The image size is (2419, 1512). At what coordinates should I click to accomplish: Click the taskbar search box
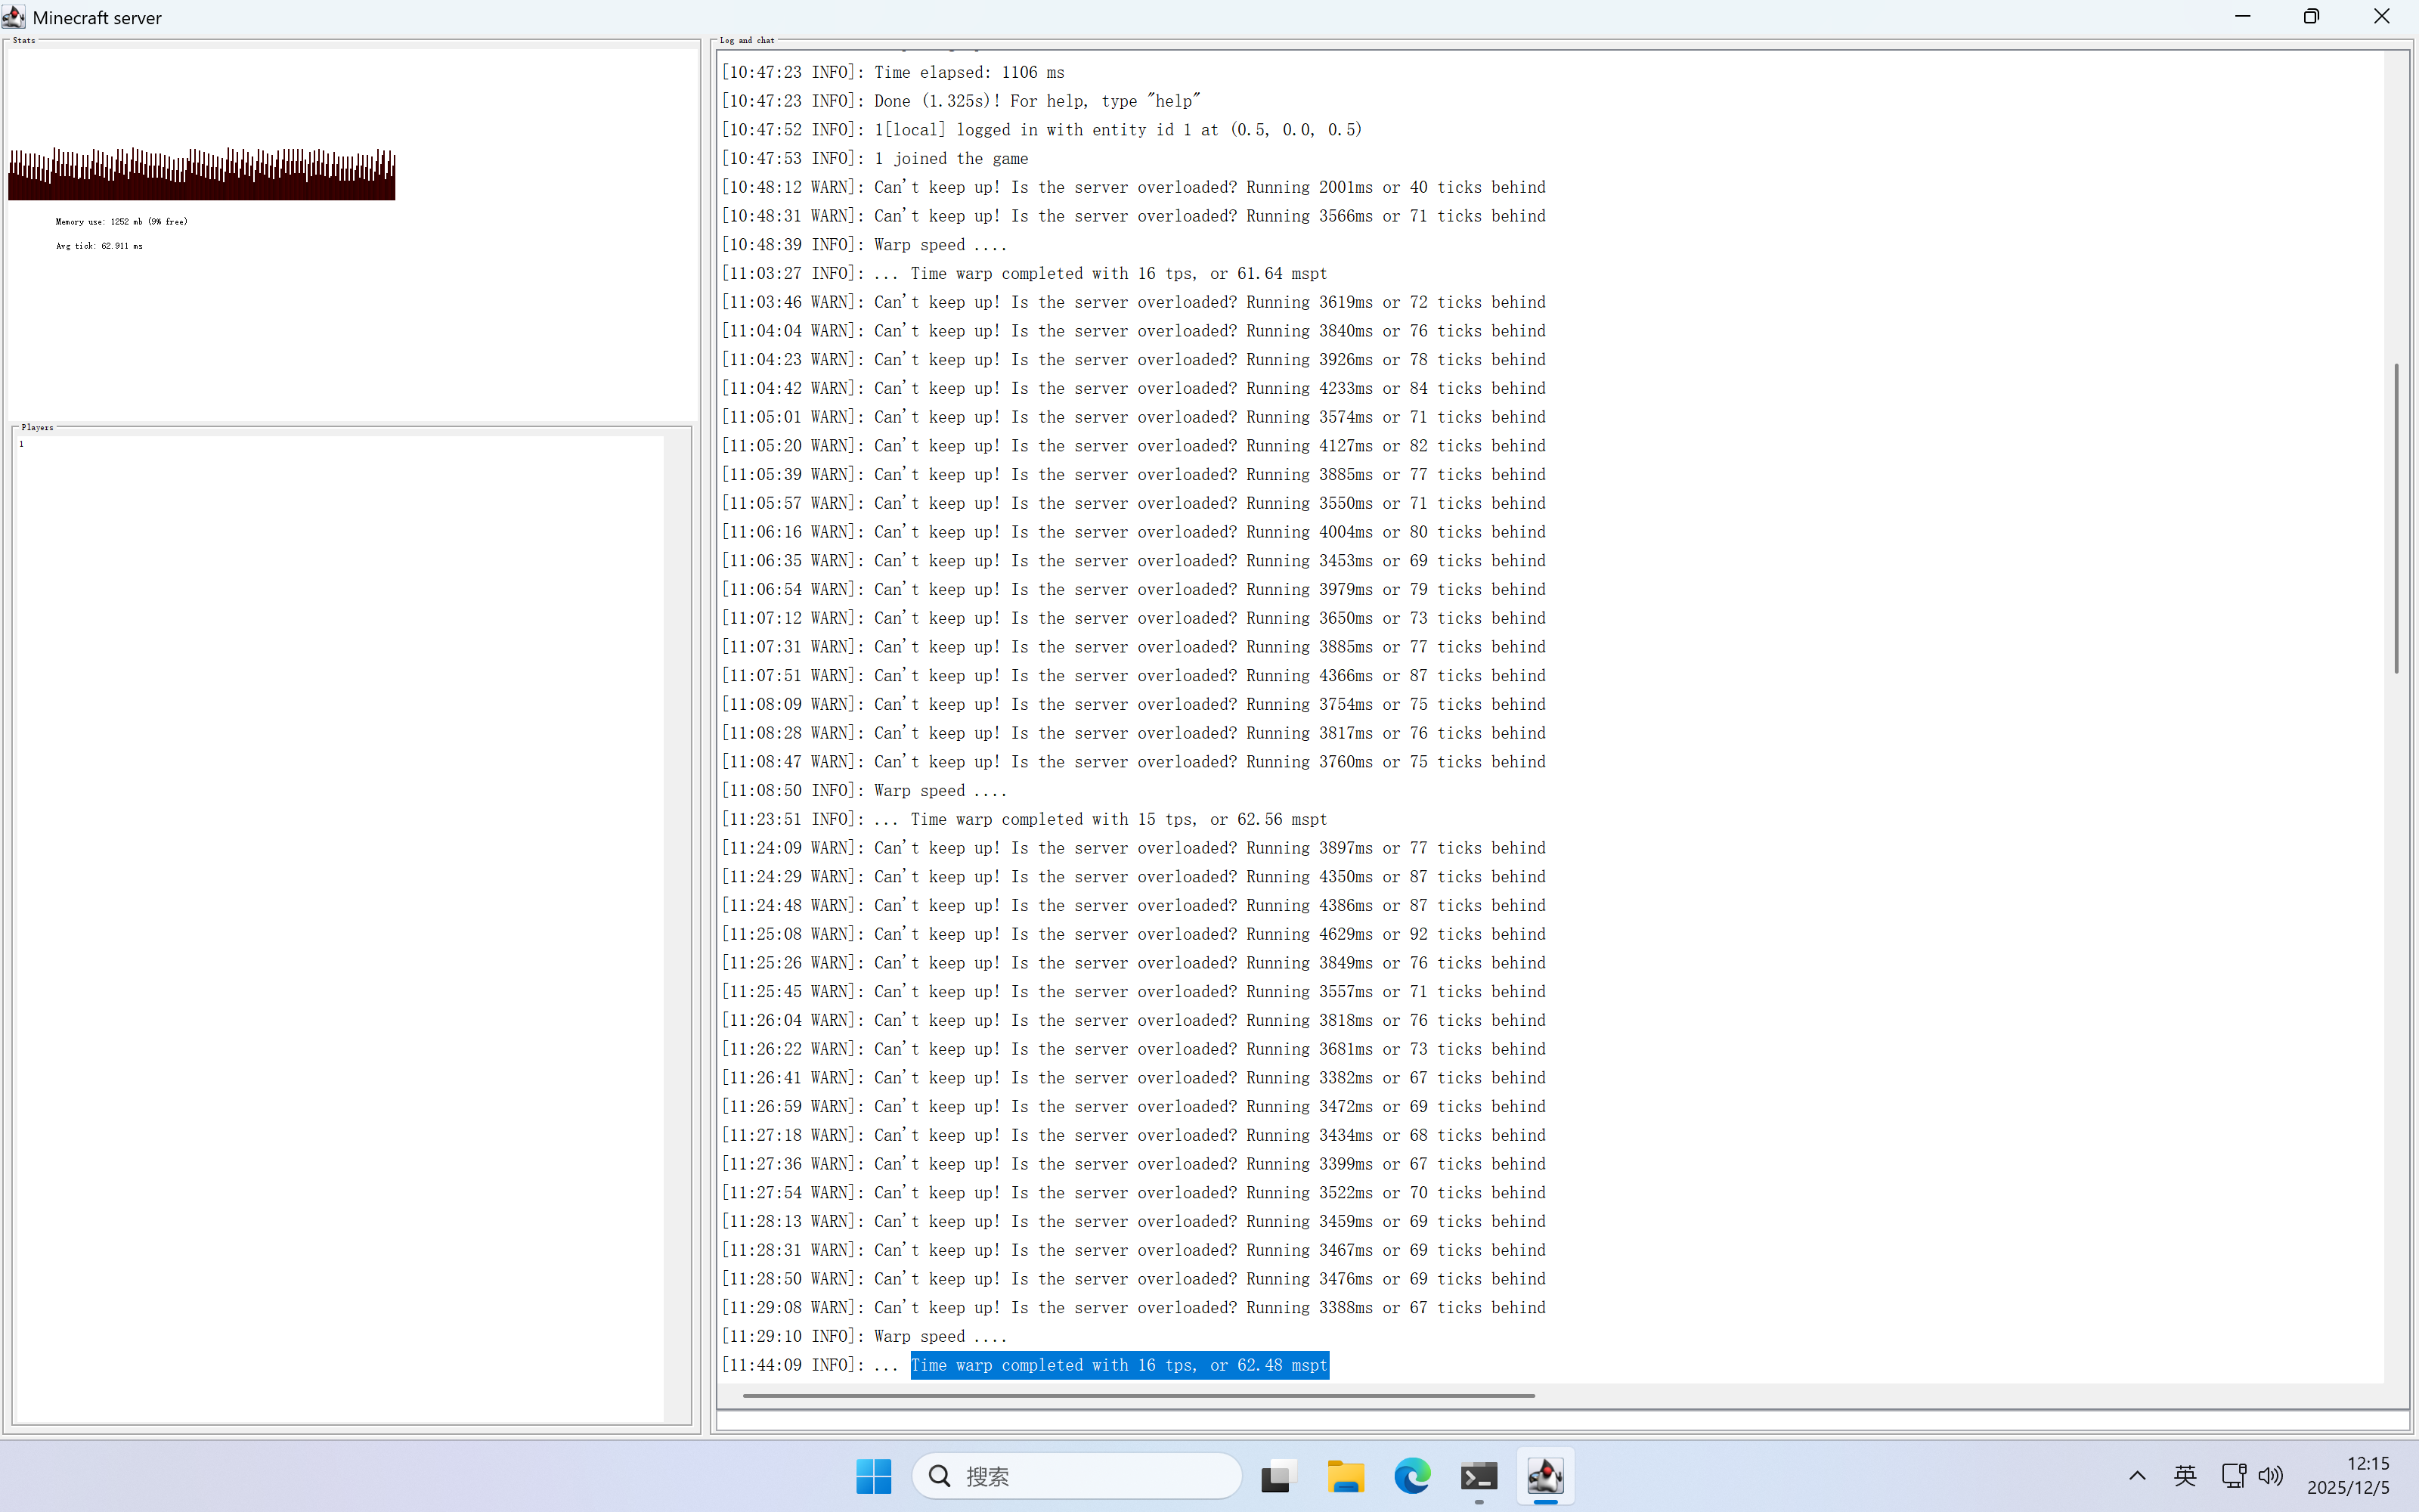[x=1077, y=1476]
